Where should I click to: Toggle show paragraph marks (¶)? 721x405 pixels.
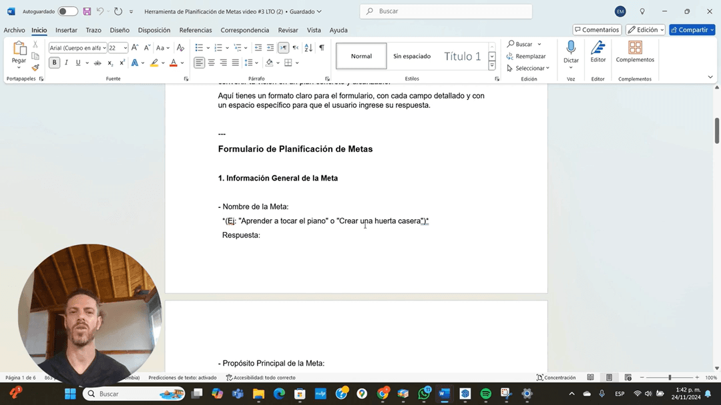[321, 48]
